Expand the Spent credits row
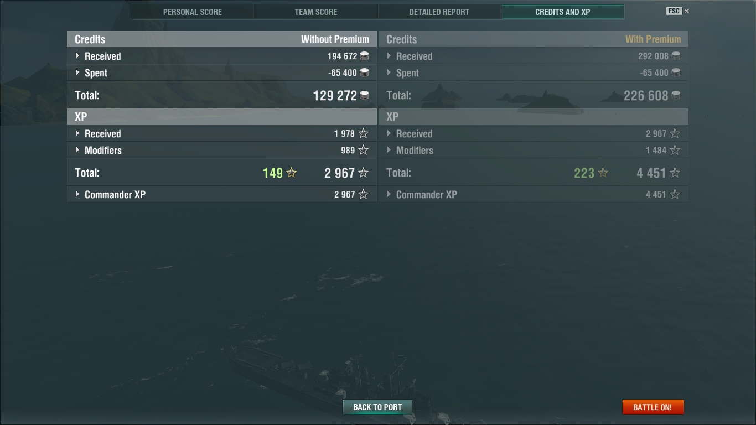 [222, 72]
